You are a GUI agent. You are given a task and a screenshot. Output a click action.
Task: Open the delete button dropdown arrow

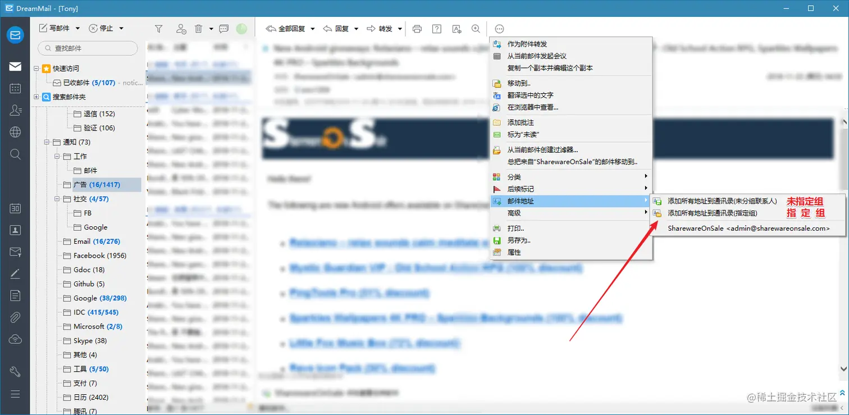pos(211,29)
